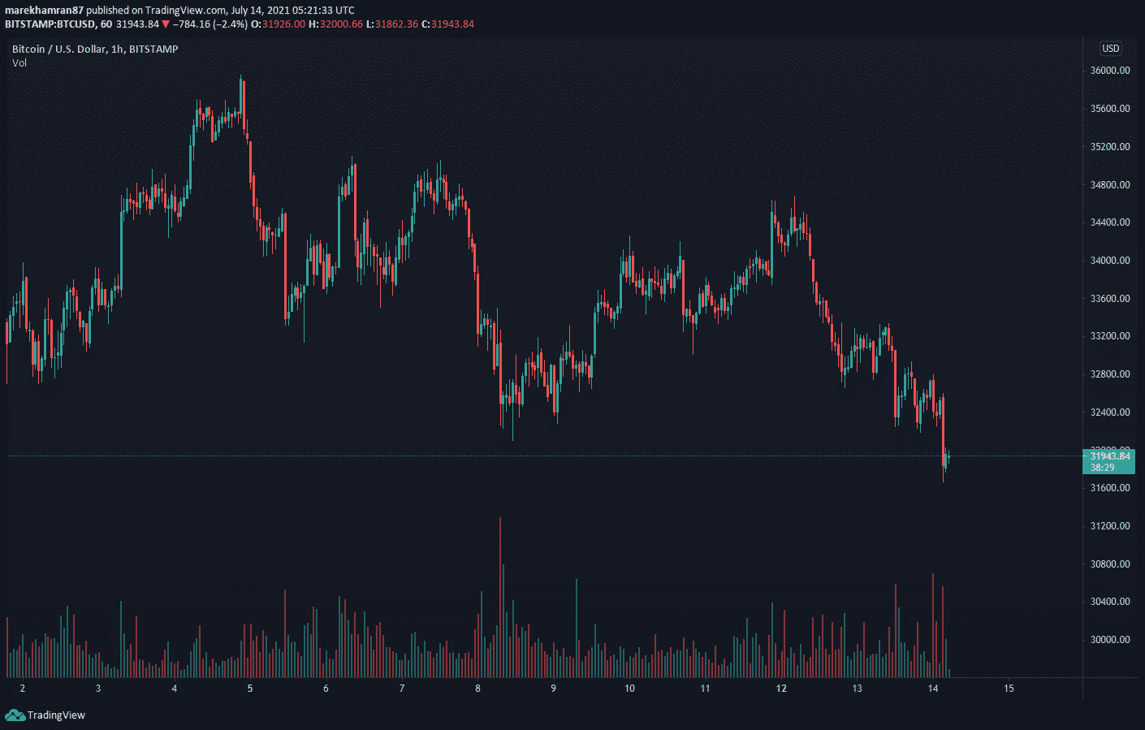The height and width of the screenshot is (730, 1145).
Task: Click the 38:29 candle countdown timer
Action: point(1102,468)
